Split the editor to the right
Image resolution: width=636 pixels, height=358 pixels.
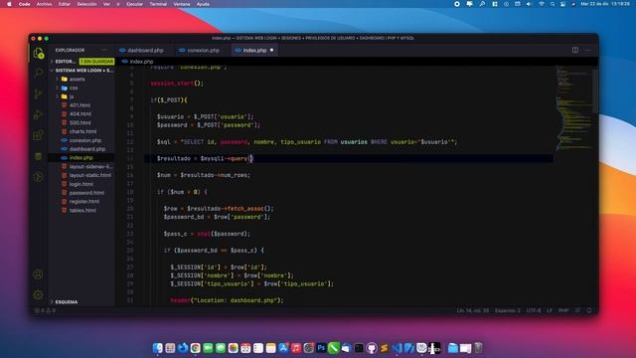coord(575,50)
